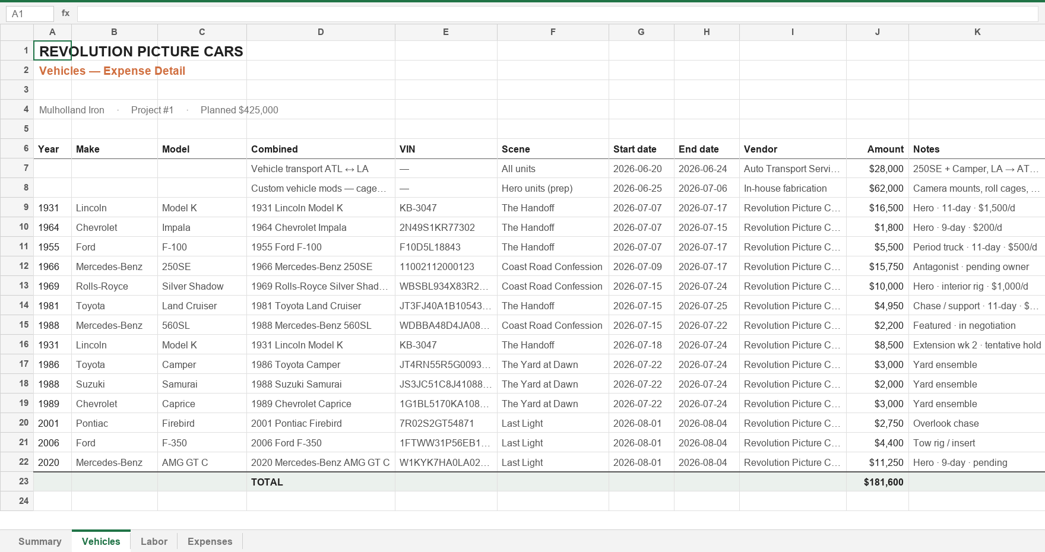Click the Vehicles — Expense Detail subtitle
The width and height of the screenshot is (1045, 552).
[112, 71]
